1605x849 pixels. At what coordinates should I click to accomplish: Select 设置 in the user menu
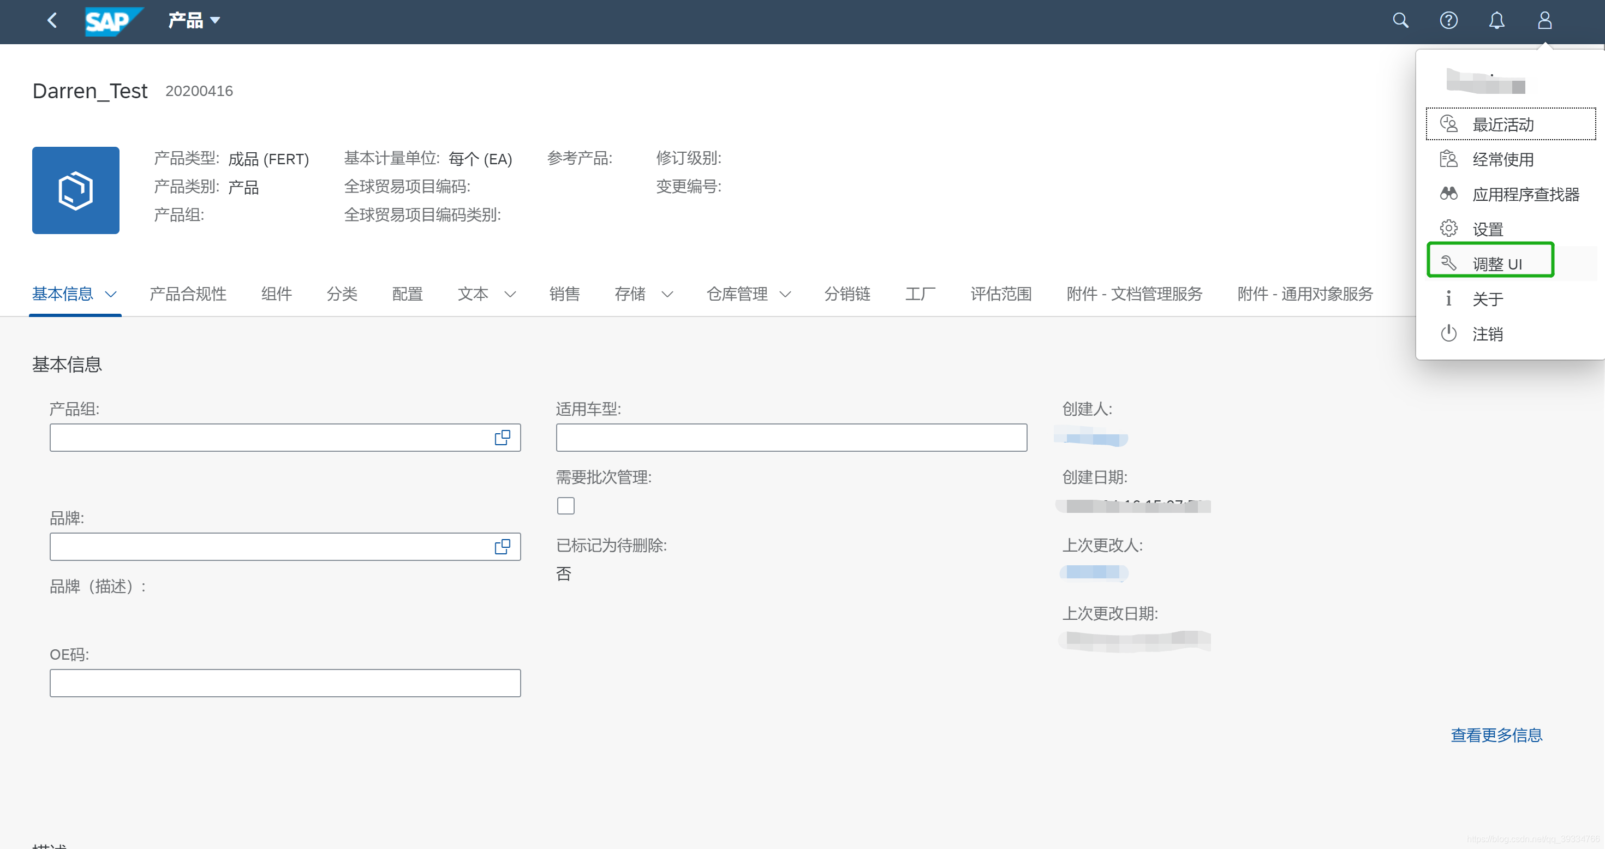coord(1510,229)
